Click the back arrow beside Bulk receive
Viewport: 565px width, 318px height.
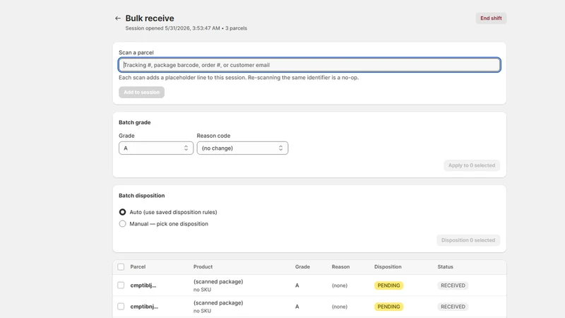pos(118,18)
